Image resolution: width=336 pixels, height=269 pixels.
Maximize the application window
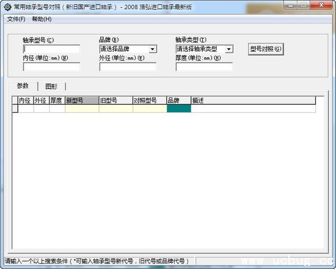303,5
